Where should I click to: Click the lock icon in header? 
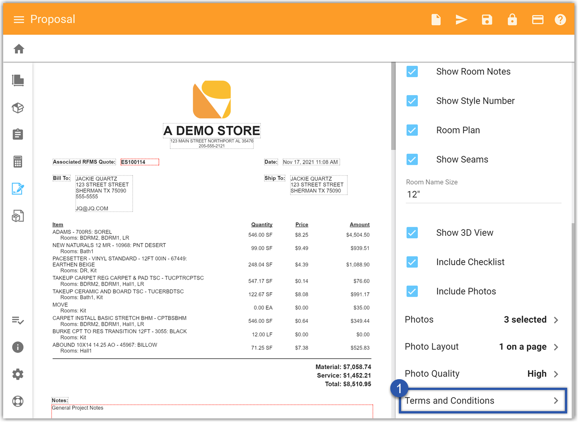(x=512, y=19)
